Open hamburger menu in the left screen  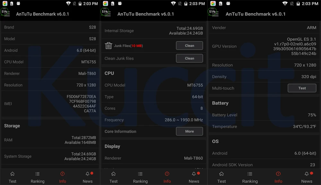7,14
